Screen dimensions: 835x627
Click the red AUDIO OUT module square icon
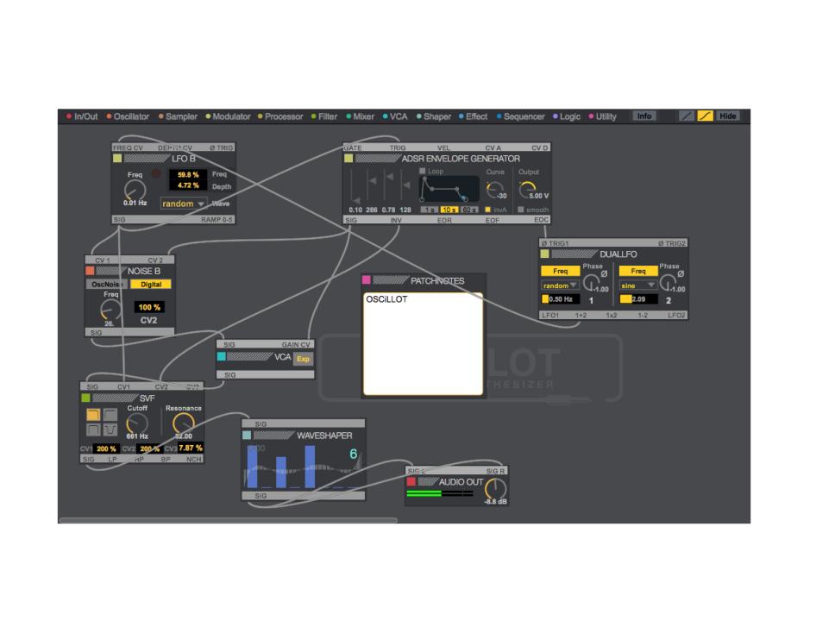411,481
